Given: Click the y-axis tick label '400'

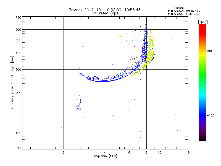Looking at the screenshot, I should click(18, 53).
